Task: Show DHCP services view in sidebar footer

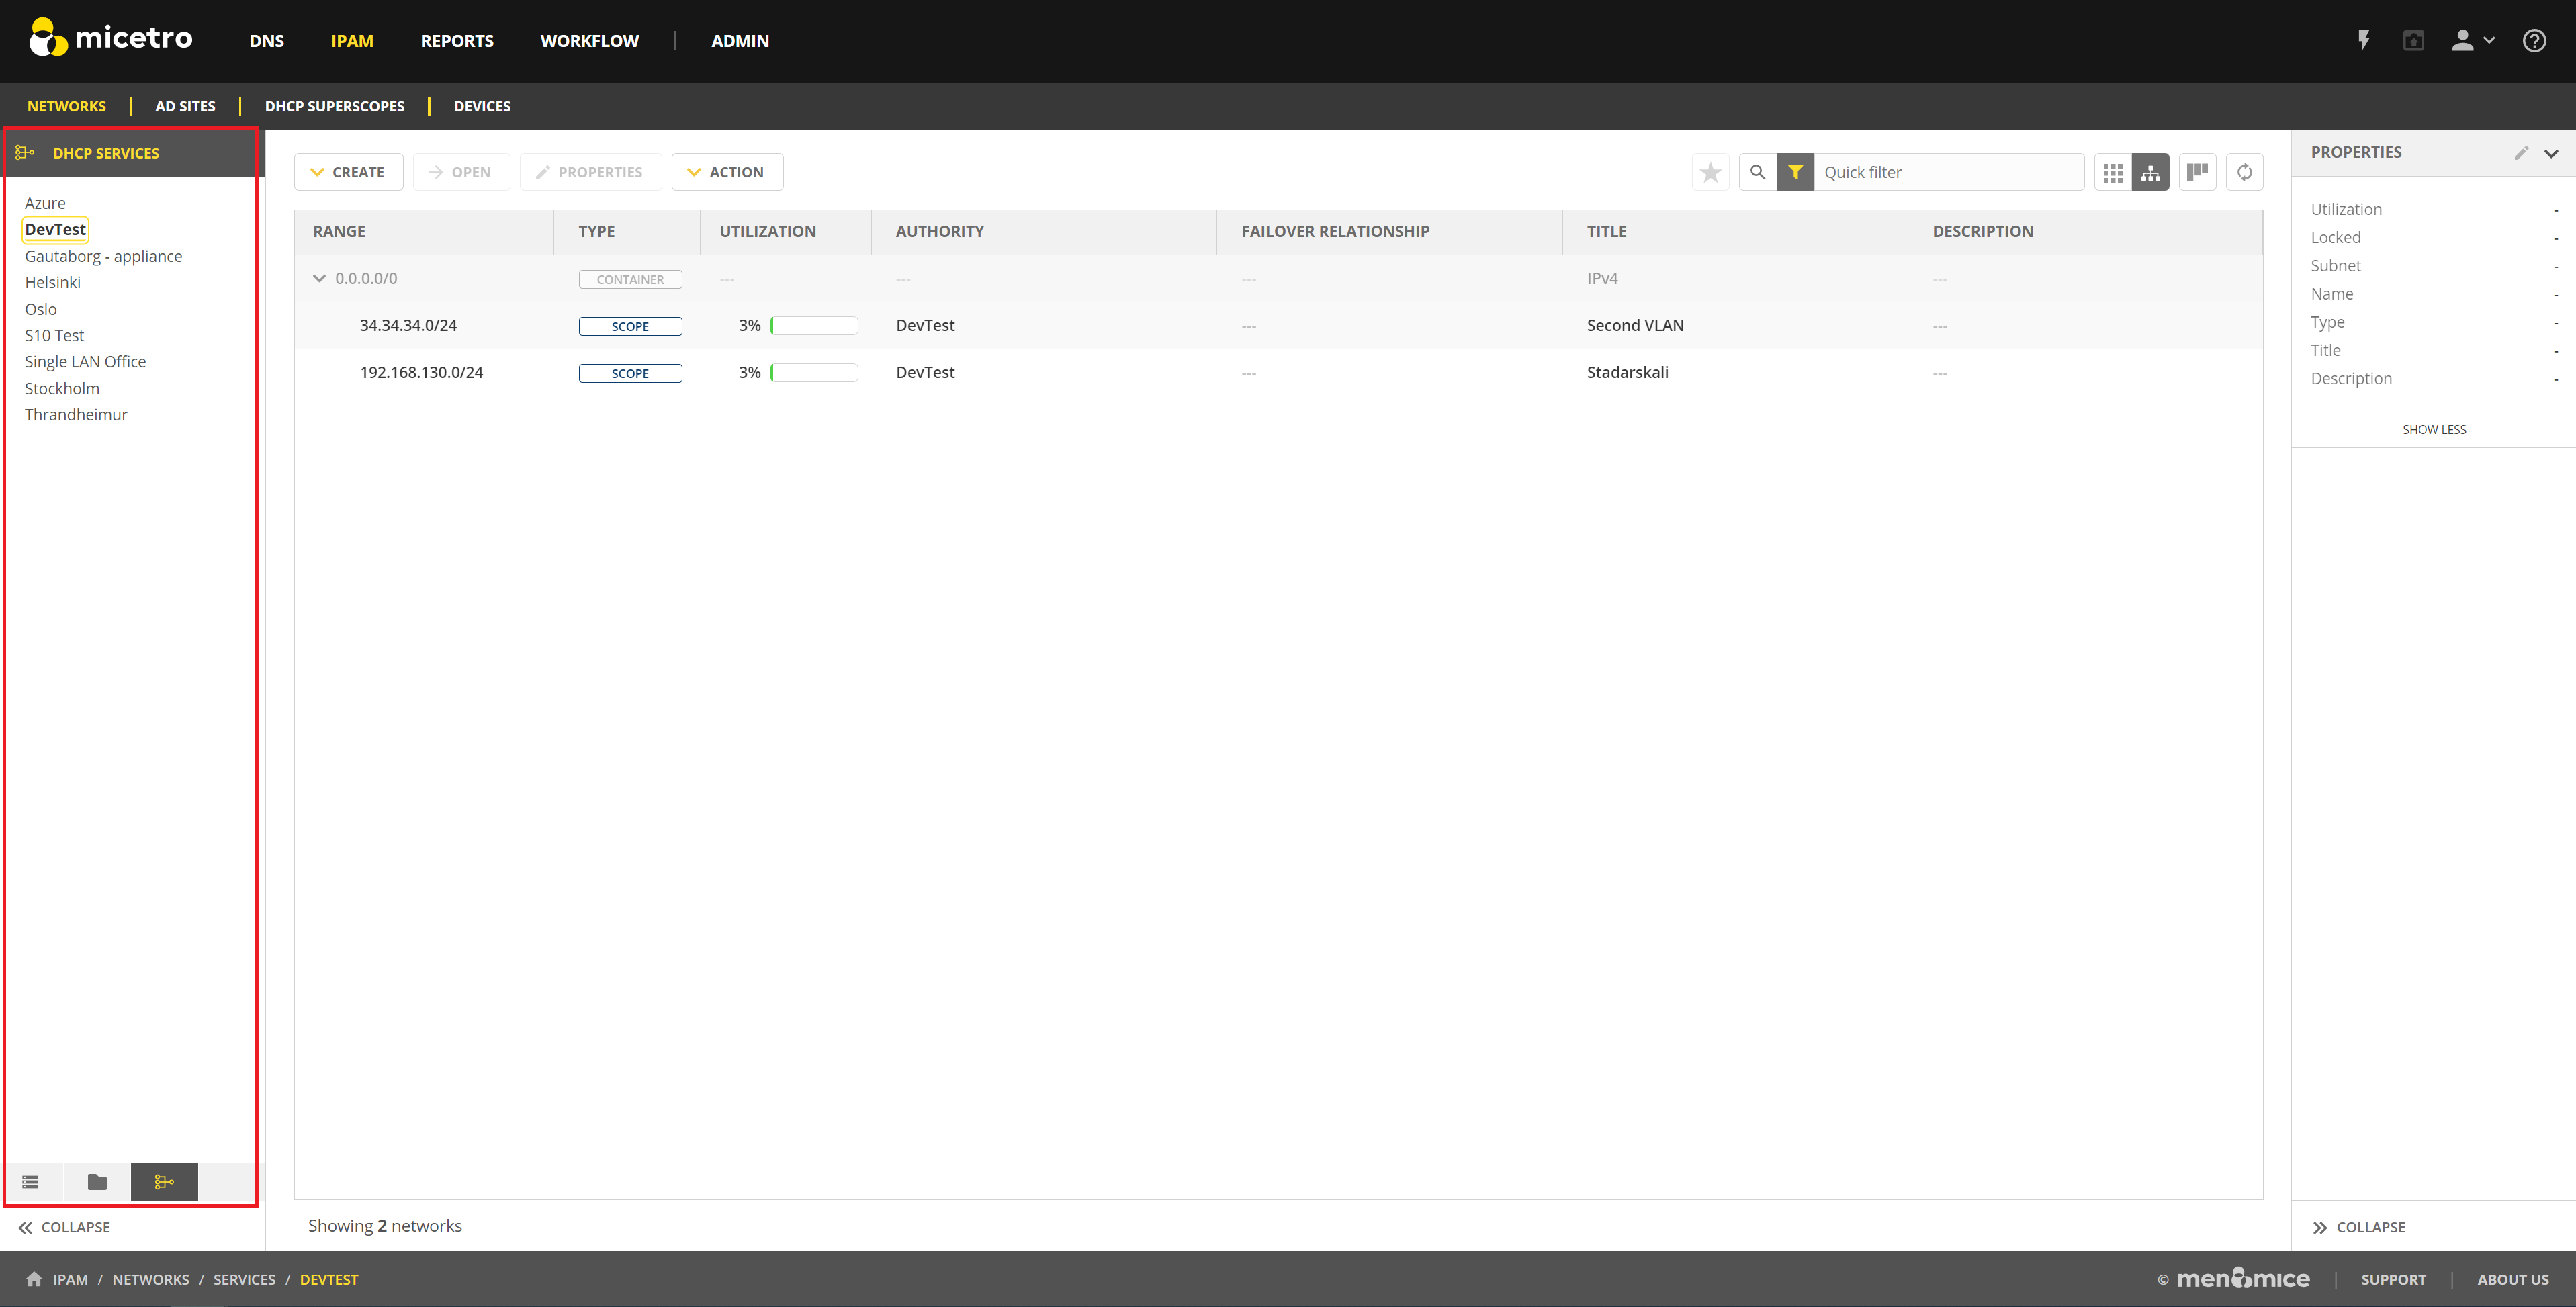Action: pyautogui.click(x=164, y=1181)
